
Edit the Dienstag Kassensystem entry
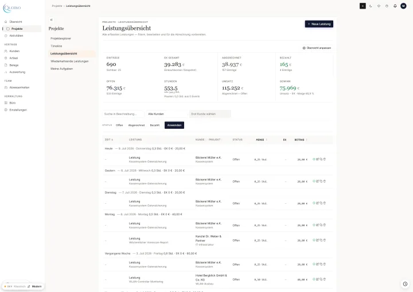[317, 203]
